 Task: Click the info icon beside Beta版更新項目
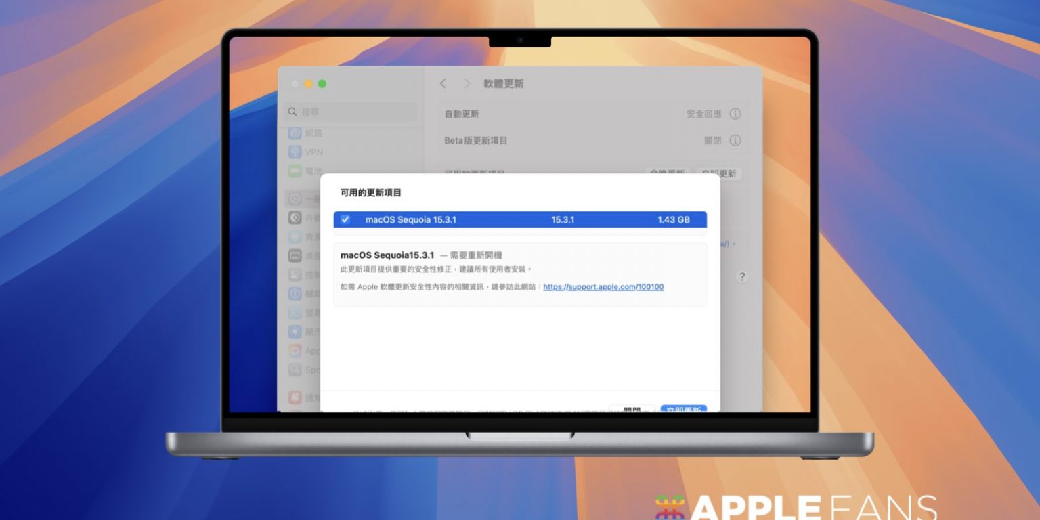coord(735,140)
